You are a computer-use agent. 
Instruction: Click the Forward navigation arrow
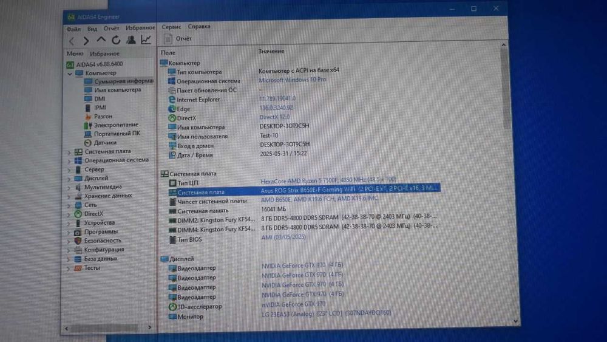pyautogui.click(x=86, y=40)
